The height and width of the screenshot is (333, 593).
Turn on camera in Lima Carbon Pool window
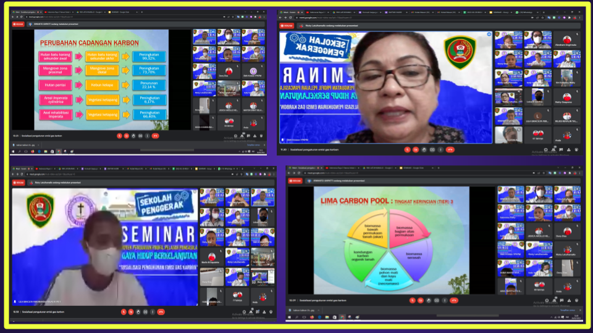coord(421,300)
